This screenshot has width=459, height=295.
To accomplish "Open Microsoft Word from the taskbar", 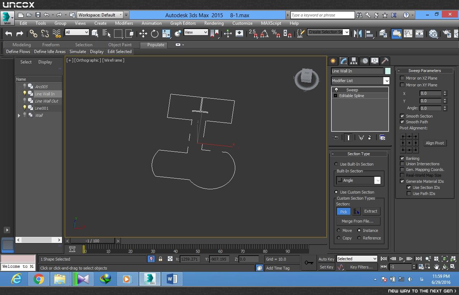I will (x=172, y=279).
